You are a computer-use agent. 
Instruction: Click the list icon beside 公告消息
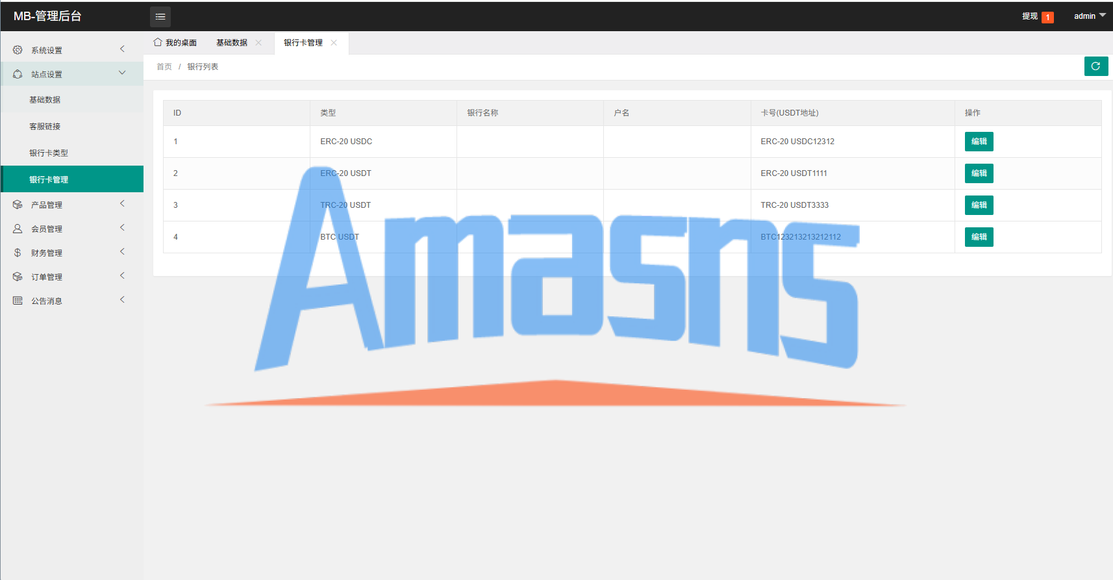point(18,301)
